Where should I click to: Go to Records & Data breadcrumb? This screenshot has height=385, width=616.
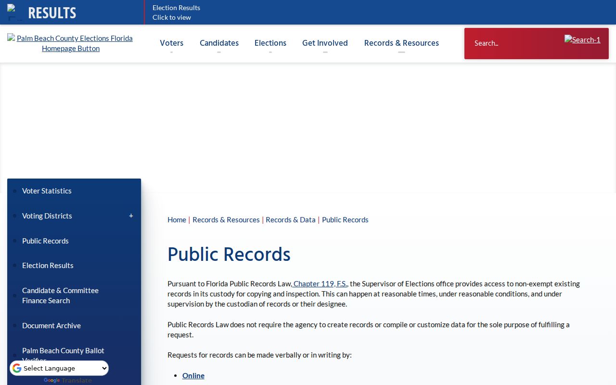pyautogui.click(x=291, y=219)
